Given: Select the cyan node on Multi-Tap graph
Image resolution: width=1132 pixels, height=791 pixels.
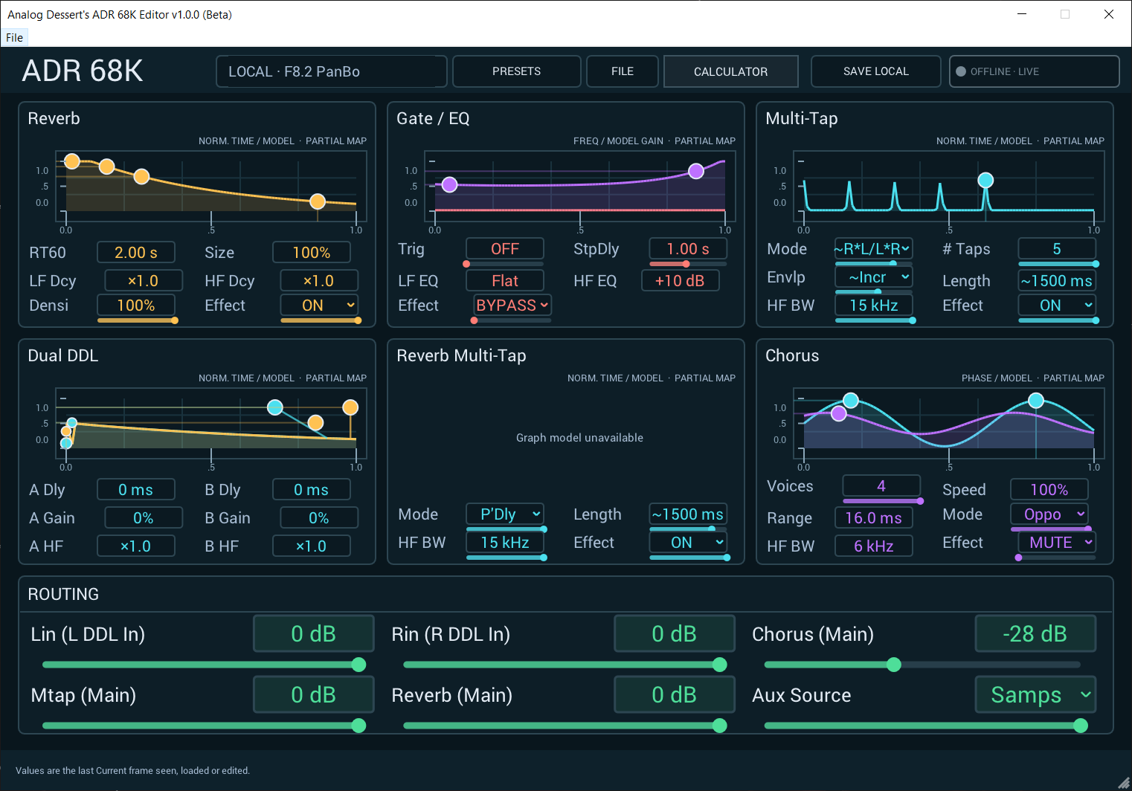Looking at the screenshot, I should coord(985,180).
